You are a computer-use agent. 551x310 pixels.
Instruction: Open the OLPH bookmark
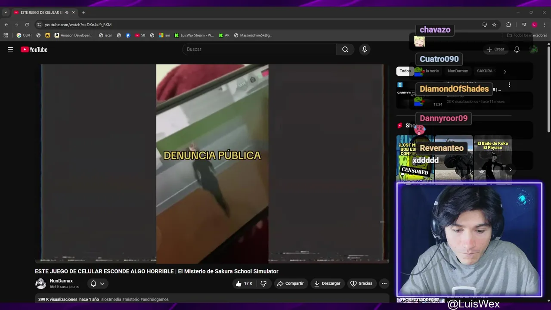(24, 35)
